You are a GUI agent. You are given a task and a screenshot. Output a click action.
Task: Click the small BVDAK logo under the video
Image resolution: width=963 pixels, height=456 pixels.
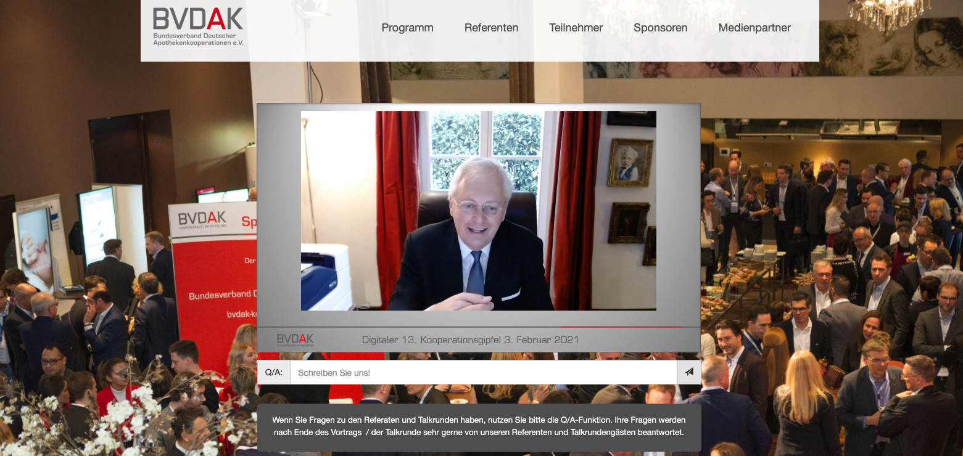point(295,340)
